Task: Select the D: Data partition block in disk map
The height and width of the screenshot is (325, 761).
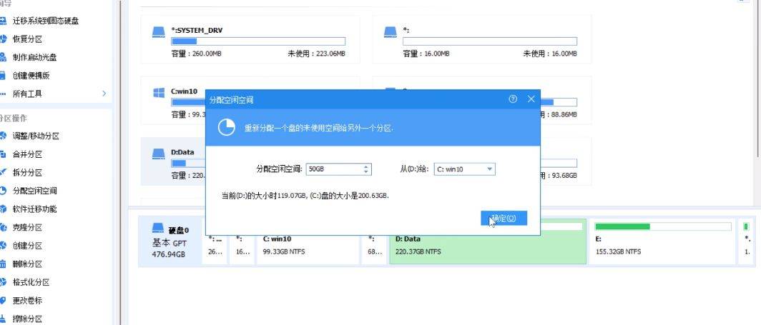Action: click(486, 244)
